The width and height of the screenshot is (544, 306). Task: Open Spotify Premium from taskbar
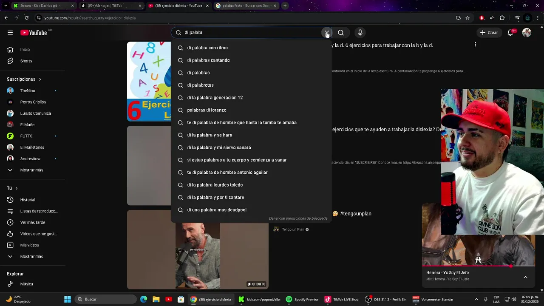302,299
